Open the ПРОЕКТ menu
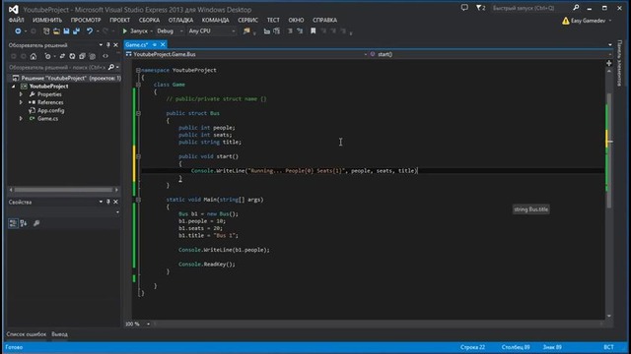Screen dimensions: 631x354 [x=120, y=20]
